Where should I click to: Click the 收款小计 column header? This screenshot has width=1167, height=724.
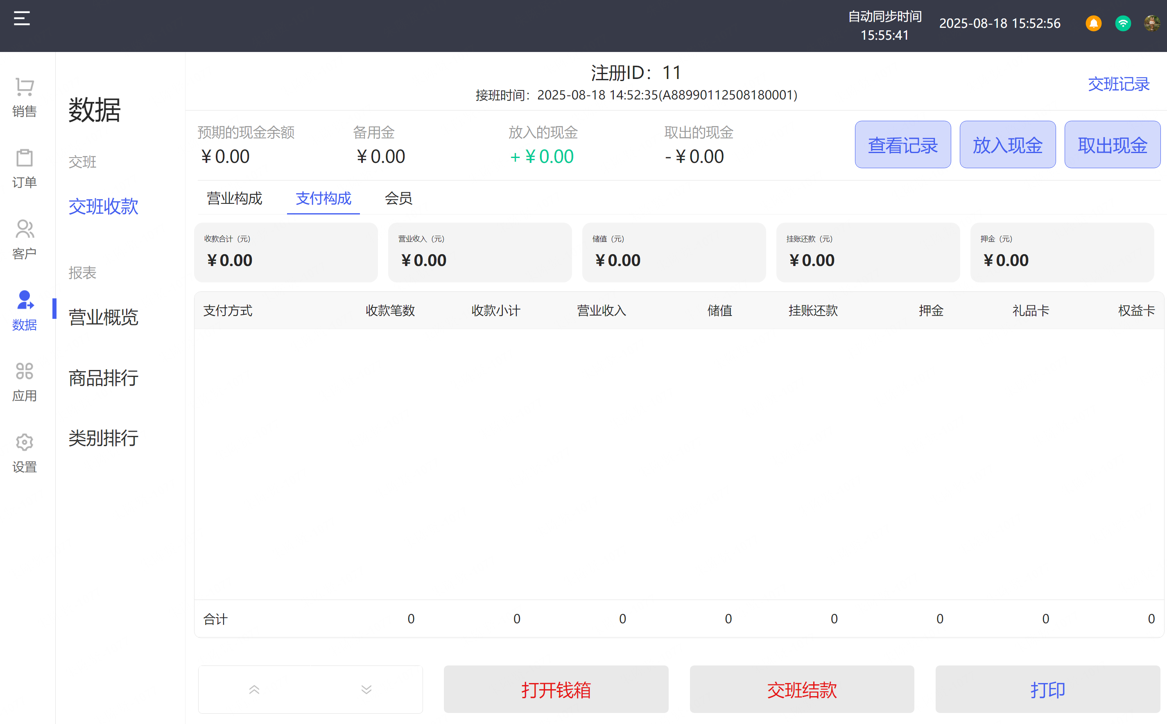pyautogui.click(x=496, y=311)
